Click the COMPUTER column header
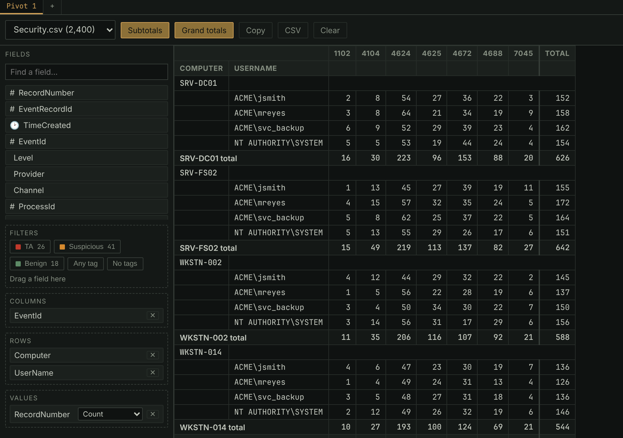Screen dimensions: 623x438 click(201, 68)
